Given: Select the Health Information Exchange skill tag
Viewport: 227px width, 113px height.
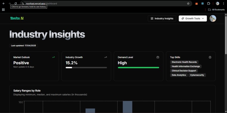Looking at the screenshot, I should click(186, 66).
